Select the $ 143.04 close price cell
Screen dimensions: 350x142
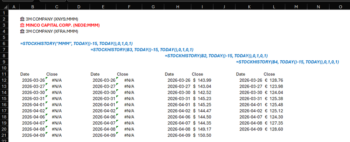tap(202, 87)
